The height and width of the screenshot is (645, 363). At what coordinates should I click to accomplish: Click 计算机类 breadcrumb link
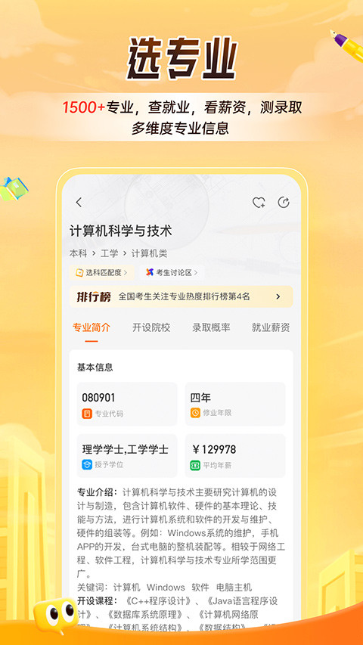[x=149, y=253]
